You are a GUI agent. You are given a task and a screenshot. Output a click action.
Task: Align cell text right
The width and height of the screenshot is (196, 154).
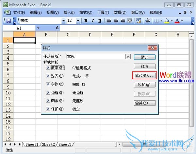tap(123, 21)
